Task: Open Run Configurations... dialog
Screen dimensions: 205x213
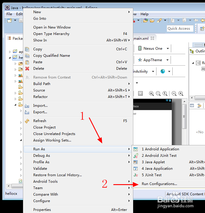Action: [169, 184]
